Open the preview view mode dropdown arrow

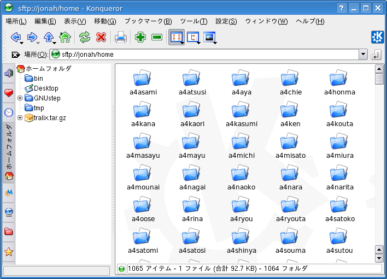(x=215, y=43)
